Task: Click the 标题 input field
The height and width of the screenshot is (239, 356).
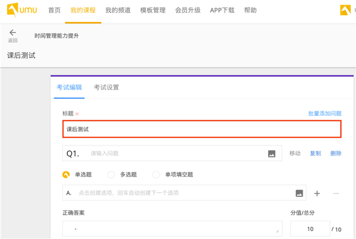Action: point(202,128)
